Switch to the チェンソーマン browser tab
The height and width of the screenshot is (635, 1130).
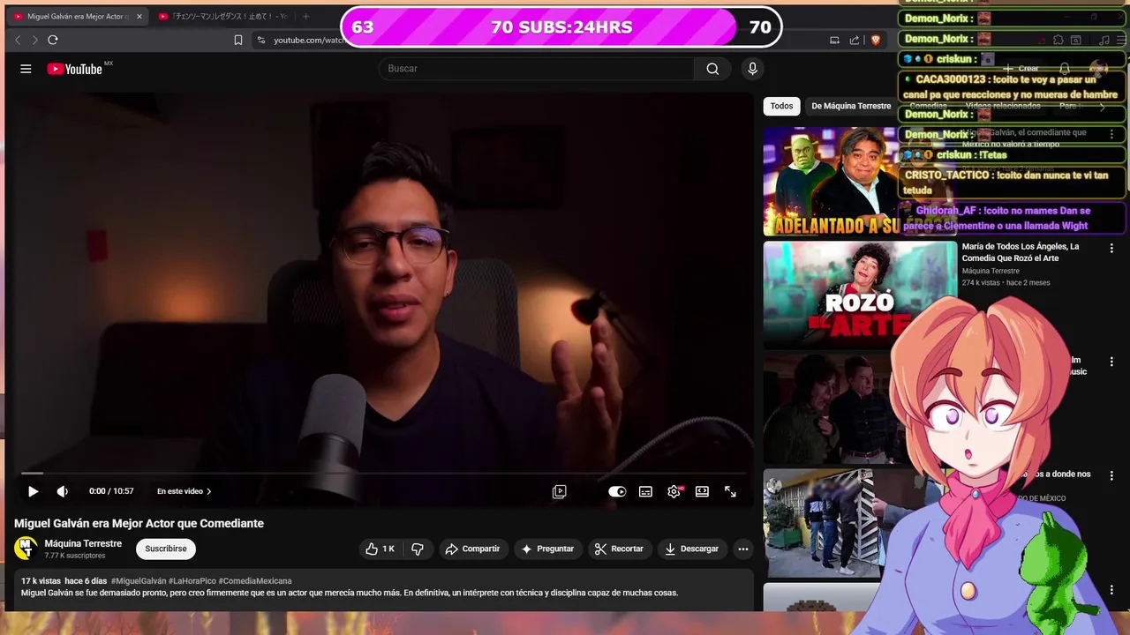222,16
